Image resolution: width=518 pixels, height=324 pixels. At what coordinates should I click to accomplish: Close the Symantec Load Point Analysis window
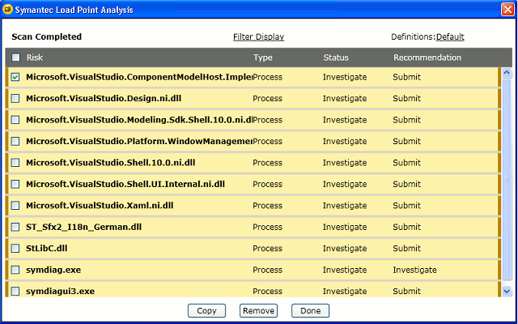[x=507, y=10]
